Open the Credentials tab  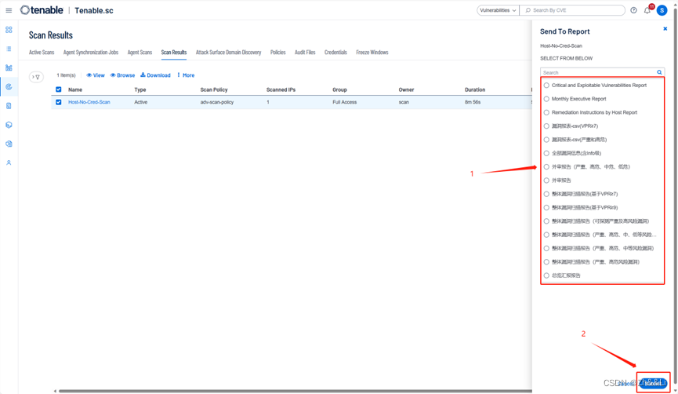coord(335,53)
